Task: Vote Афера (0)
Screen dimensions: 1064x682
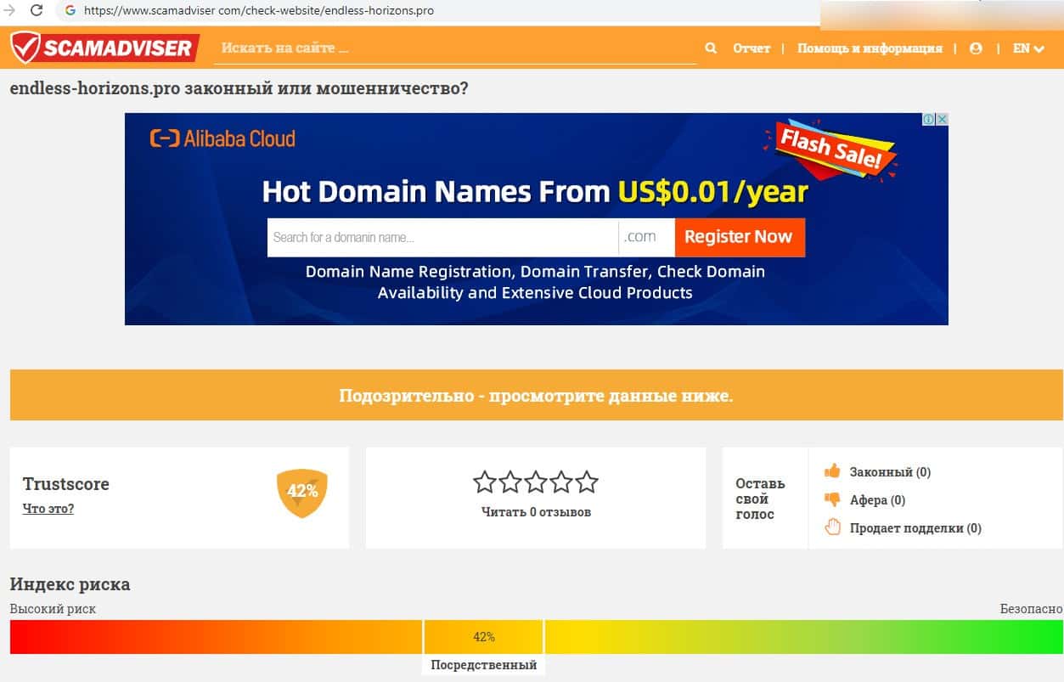Action: pos(877,500)
